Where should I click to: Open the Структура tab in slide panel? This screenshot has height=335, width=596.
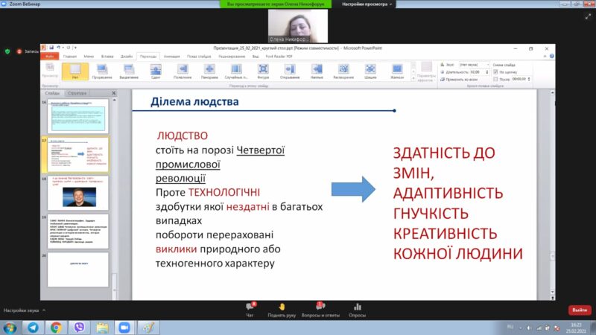coord(77,93)
